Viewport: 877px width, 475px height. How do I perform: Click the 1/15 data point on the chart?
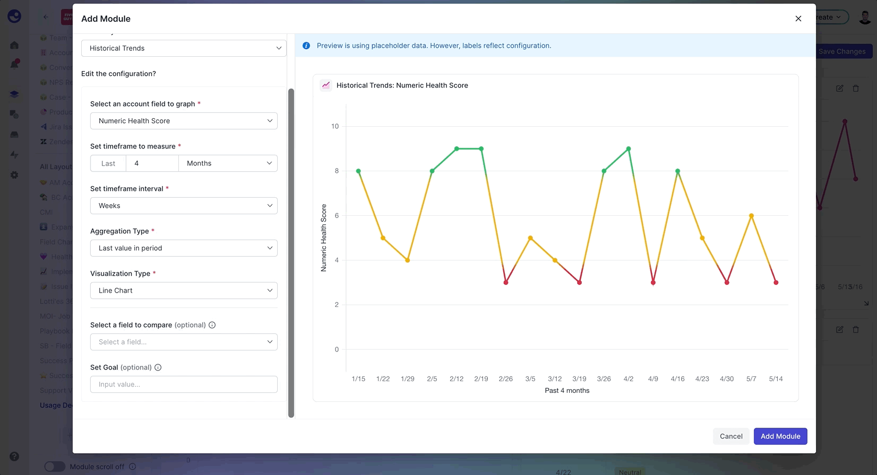pos(358,171)
